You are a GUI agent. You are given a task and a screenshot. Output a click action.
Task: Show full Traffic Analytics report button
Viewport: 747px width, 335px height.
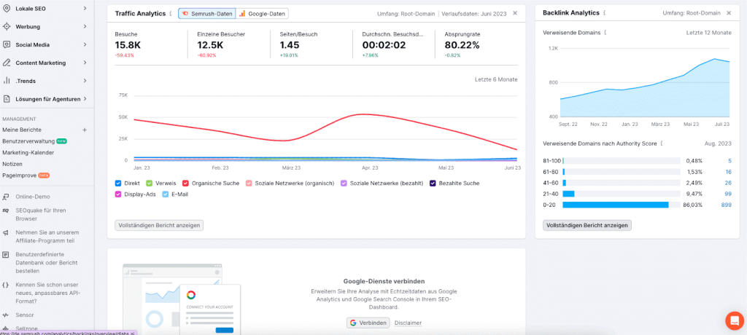pos(159,225)
